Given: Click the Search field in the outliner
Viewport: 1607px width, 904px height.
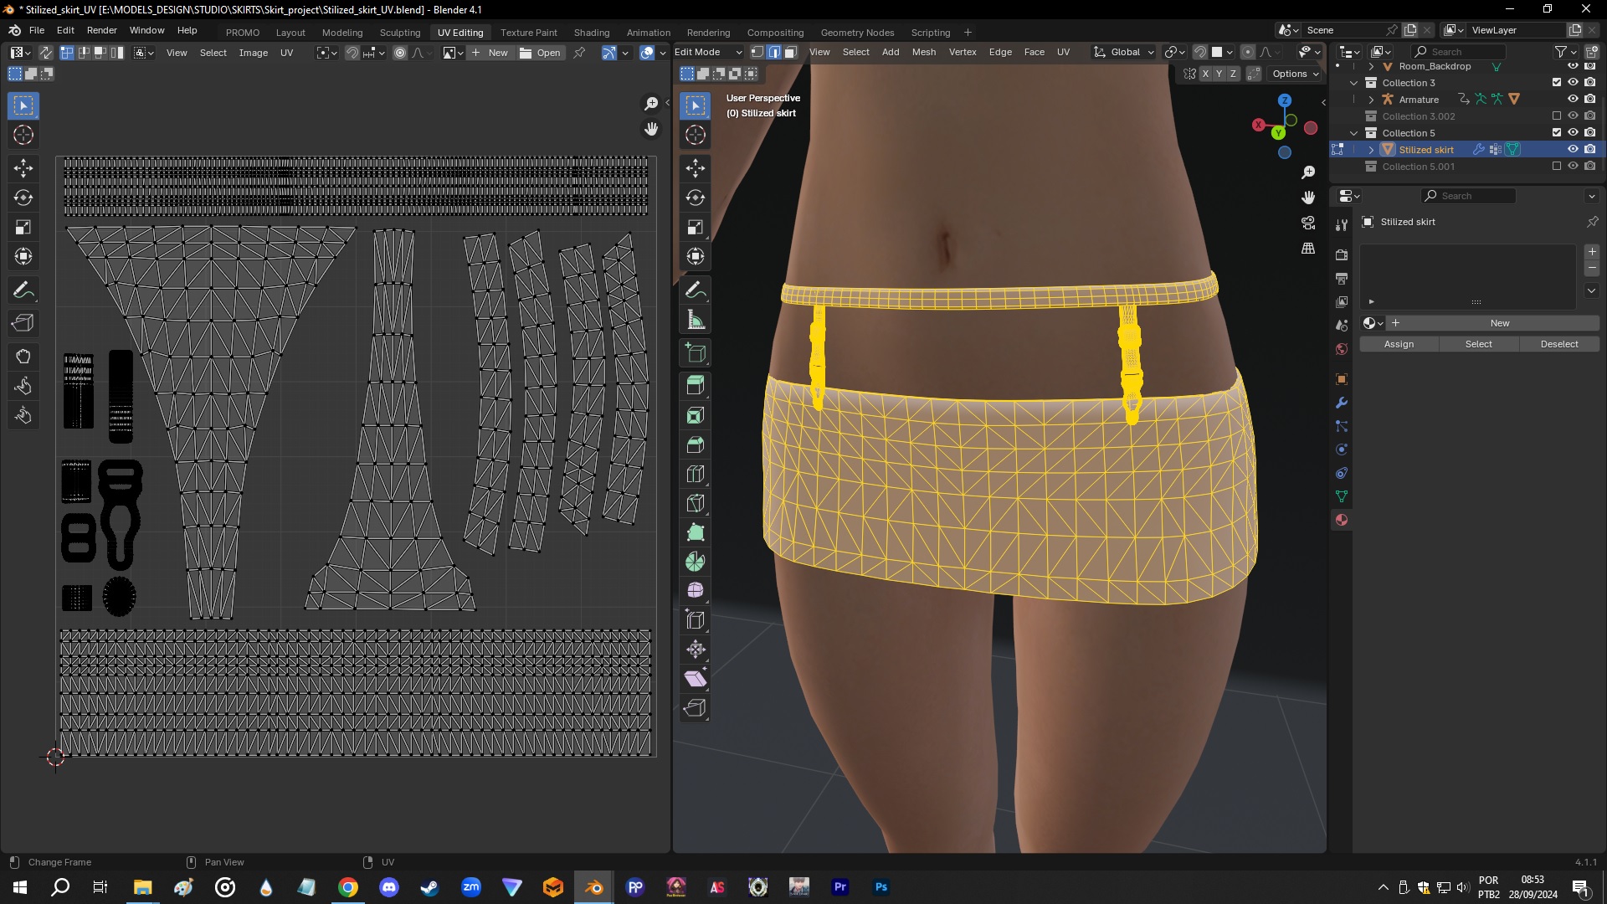Looking at the screenshot, I should tap(1459, 51).
